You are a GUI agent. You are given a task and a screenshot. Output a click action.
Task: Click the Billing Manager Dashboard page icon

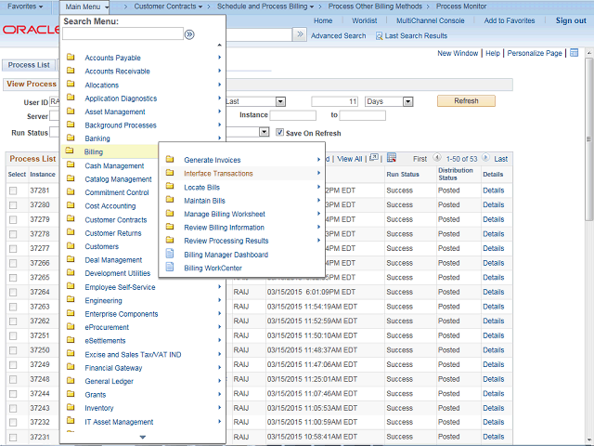pyautogui.click(x=170, y=255)
